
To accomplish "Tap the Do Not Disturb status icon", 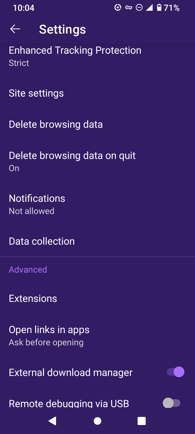I will pos(139,8).
